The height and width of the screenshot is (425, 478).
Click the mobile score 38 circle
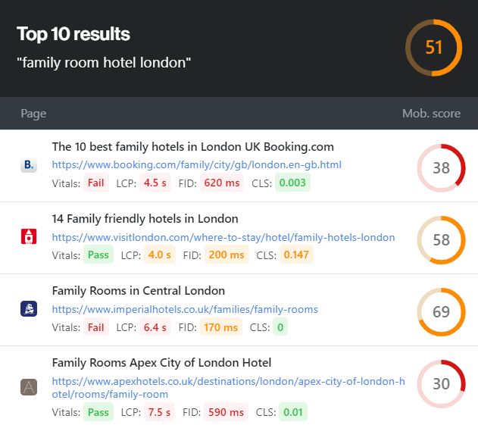click(441, 168)
